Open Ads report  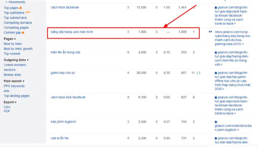tap(6, 91)
